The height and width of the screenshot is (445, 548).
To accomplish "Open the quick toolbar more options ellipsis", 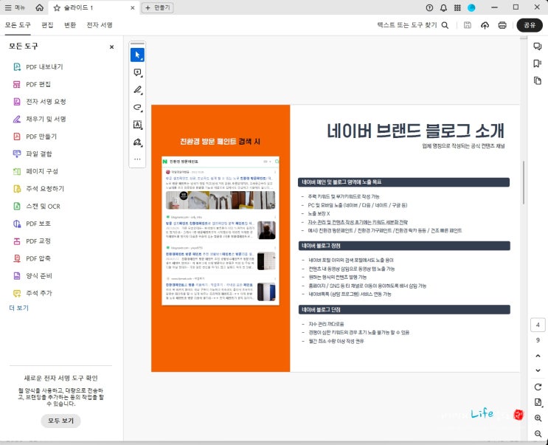I will 137,159.
